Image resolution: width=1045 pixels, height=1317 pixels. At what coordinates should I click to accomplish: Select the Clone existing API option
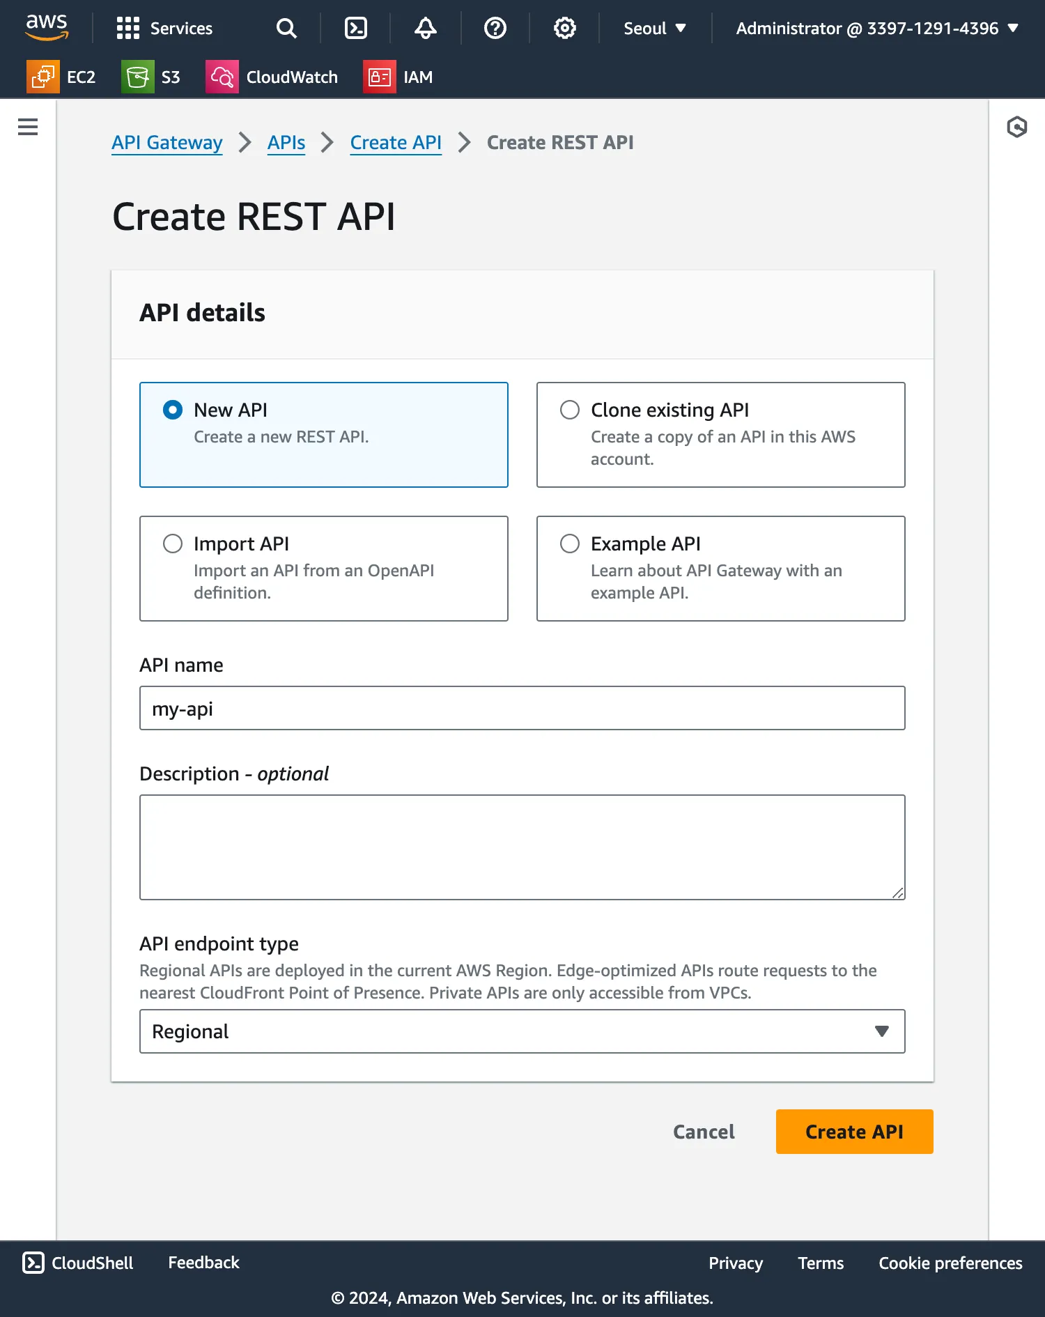click(x=570, y=410)
